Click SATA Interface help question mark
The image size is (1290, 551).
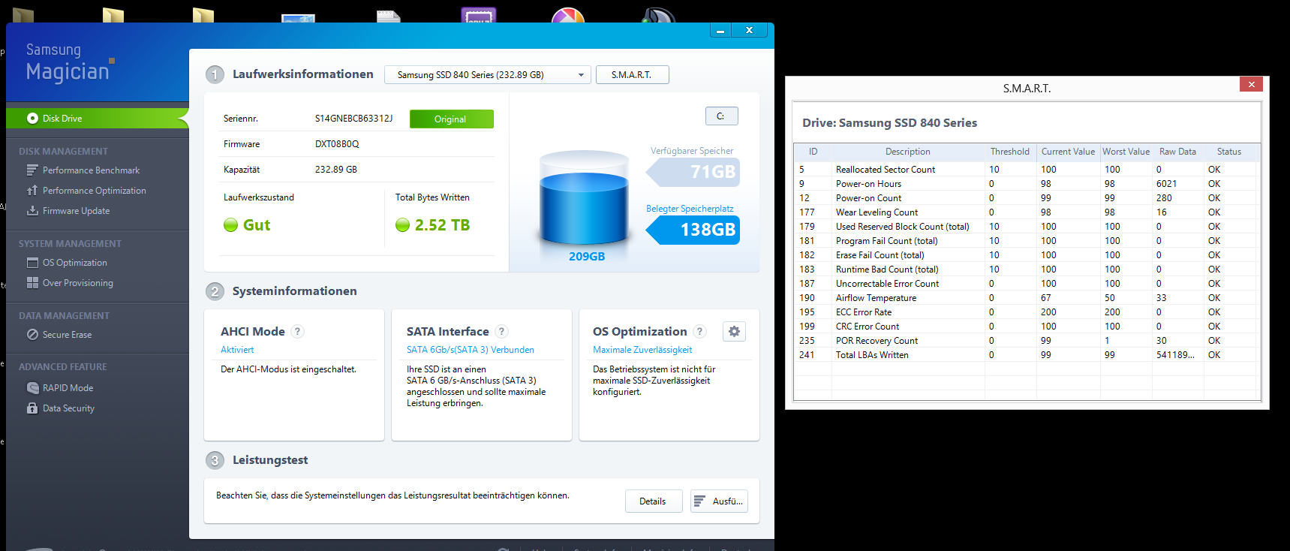(502, 332)
